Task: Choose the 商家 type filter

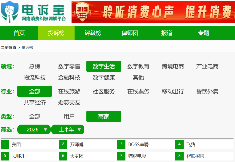Action: (104, 116)
